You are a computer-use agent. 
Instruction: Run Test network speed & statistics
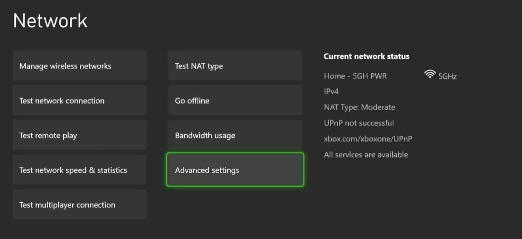click(x=79, y=170)
